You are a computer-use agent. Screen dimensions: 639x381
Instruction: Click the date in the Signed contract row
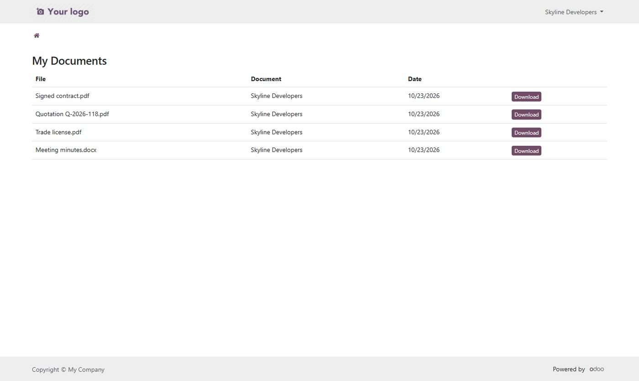point(424,96)
